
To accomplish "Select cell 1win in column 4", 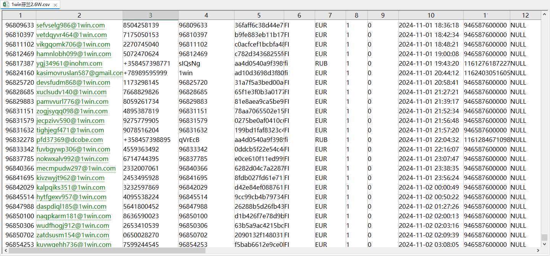I will click(x=206, y=73).
